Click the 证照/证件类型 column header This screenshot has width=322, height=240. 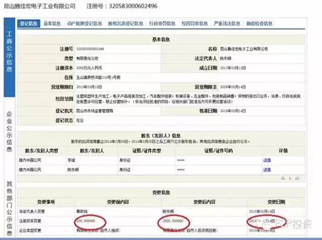(x=146, y=151)
